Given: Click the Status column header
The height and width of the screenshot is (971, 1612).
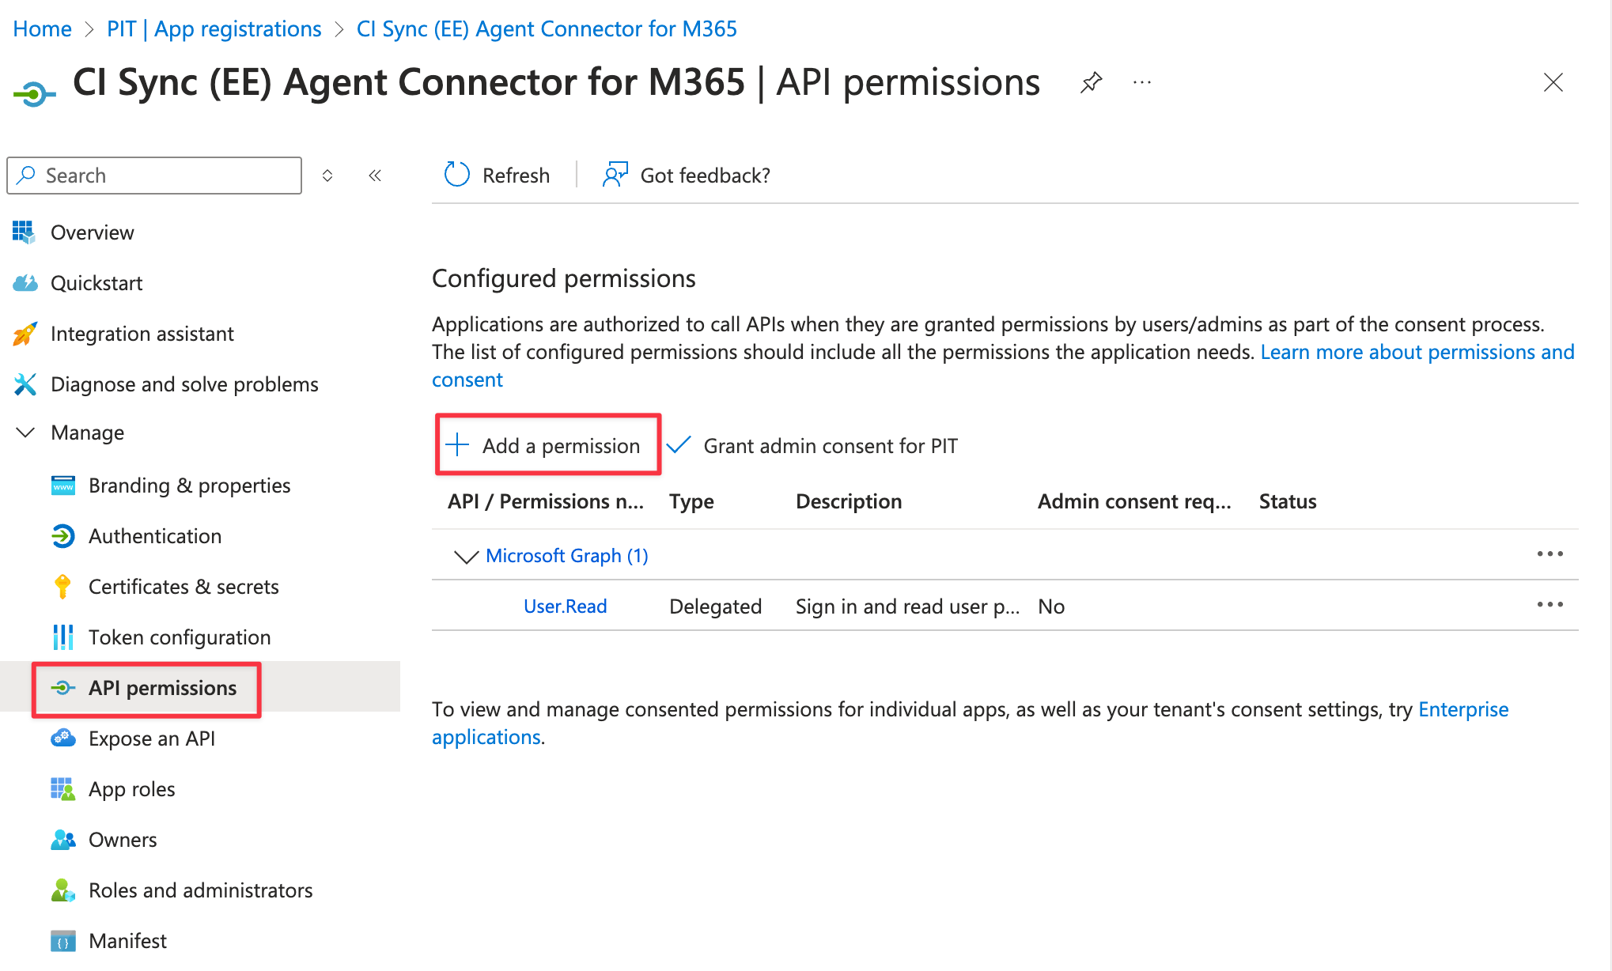Looking at the screenshot, I should (x=1288, y=501).
